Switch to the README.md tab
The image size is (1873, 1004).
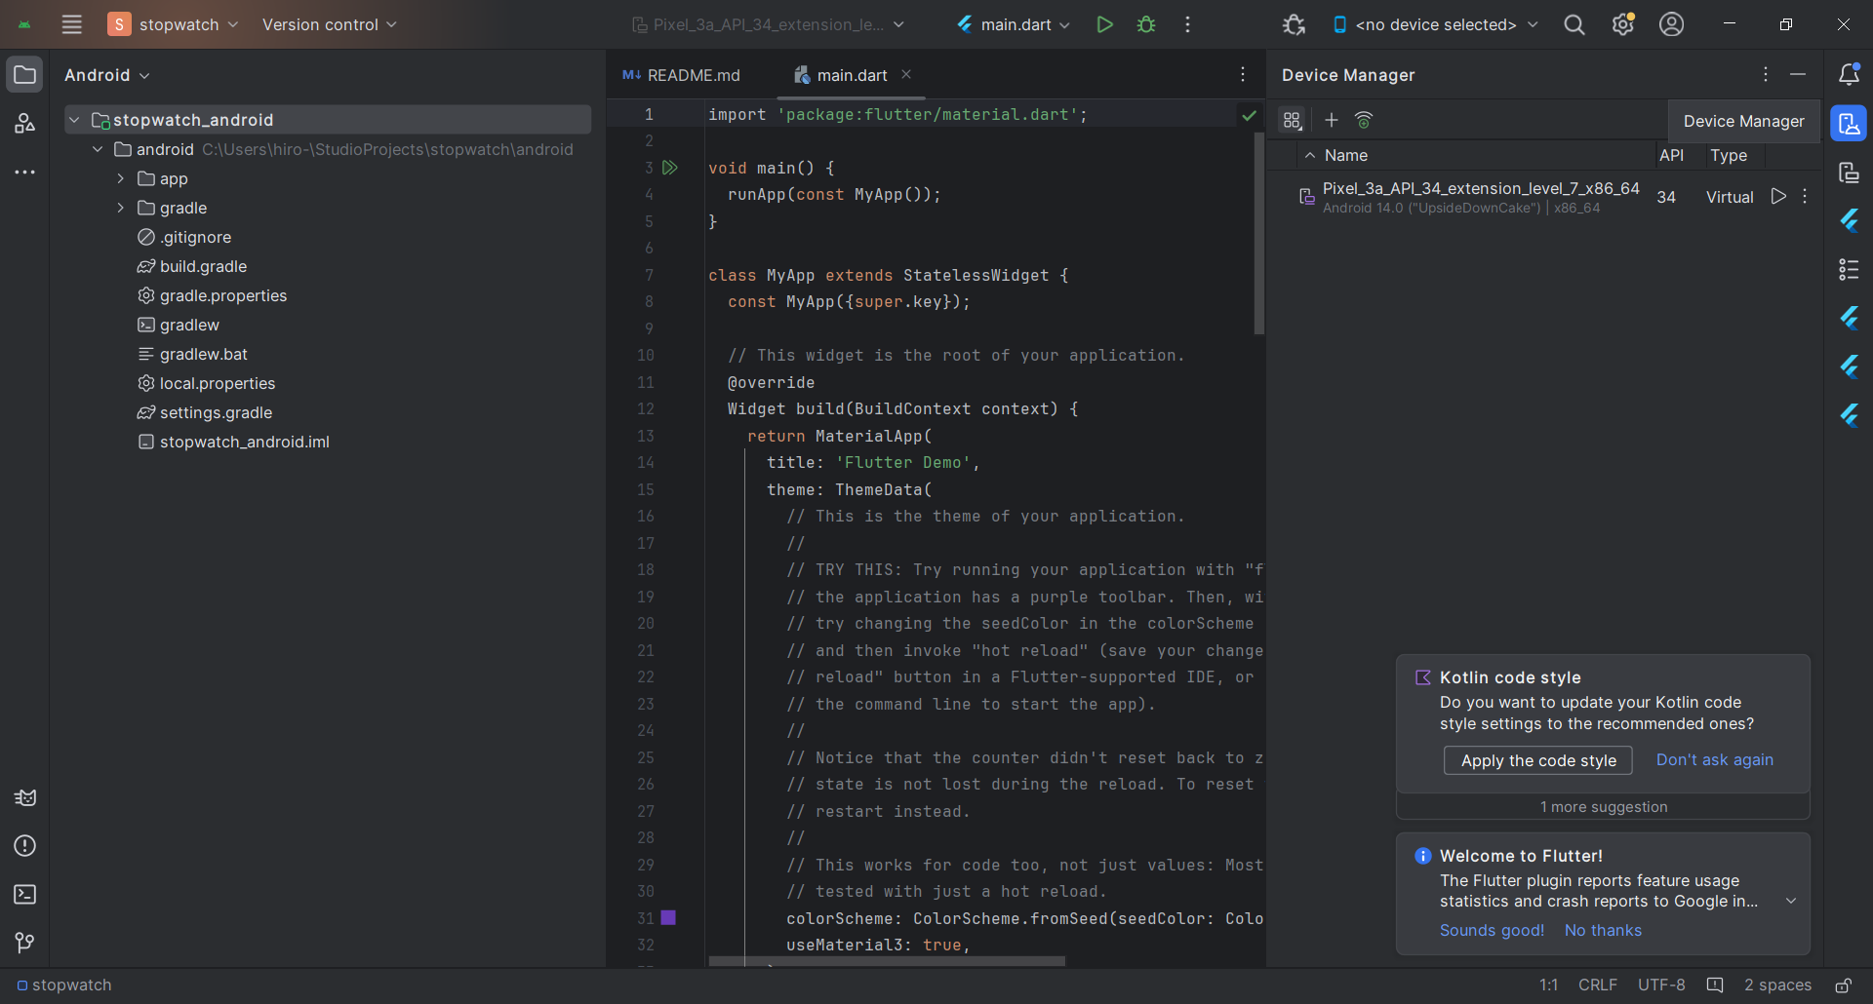683,75
